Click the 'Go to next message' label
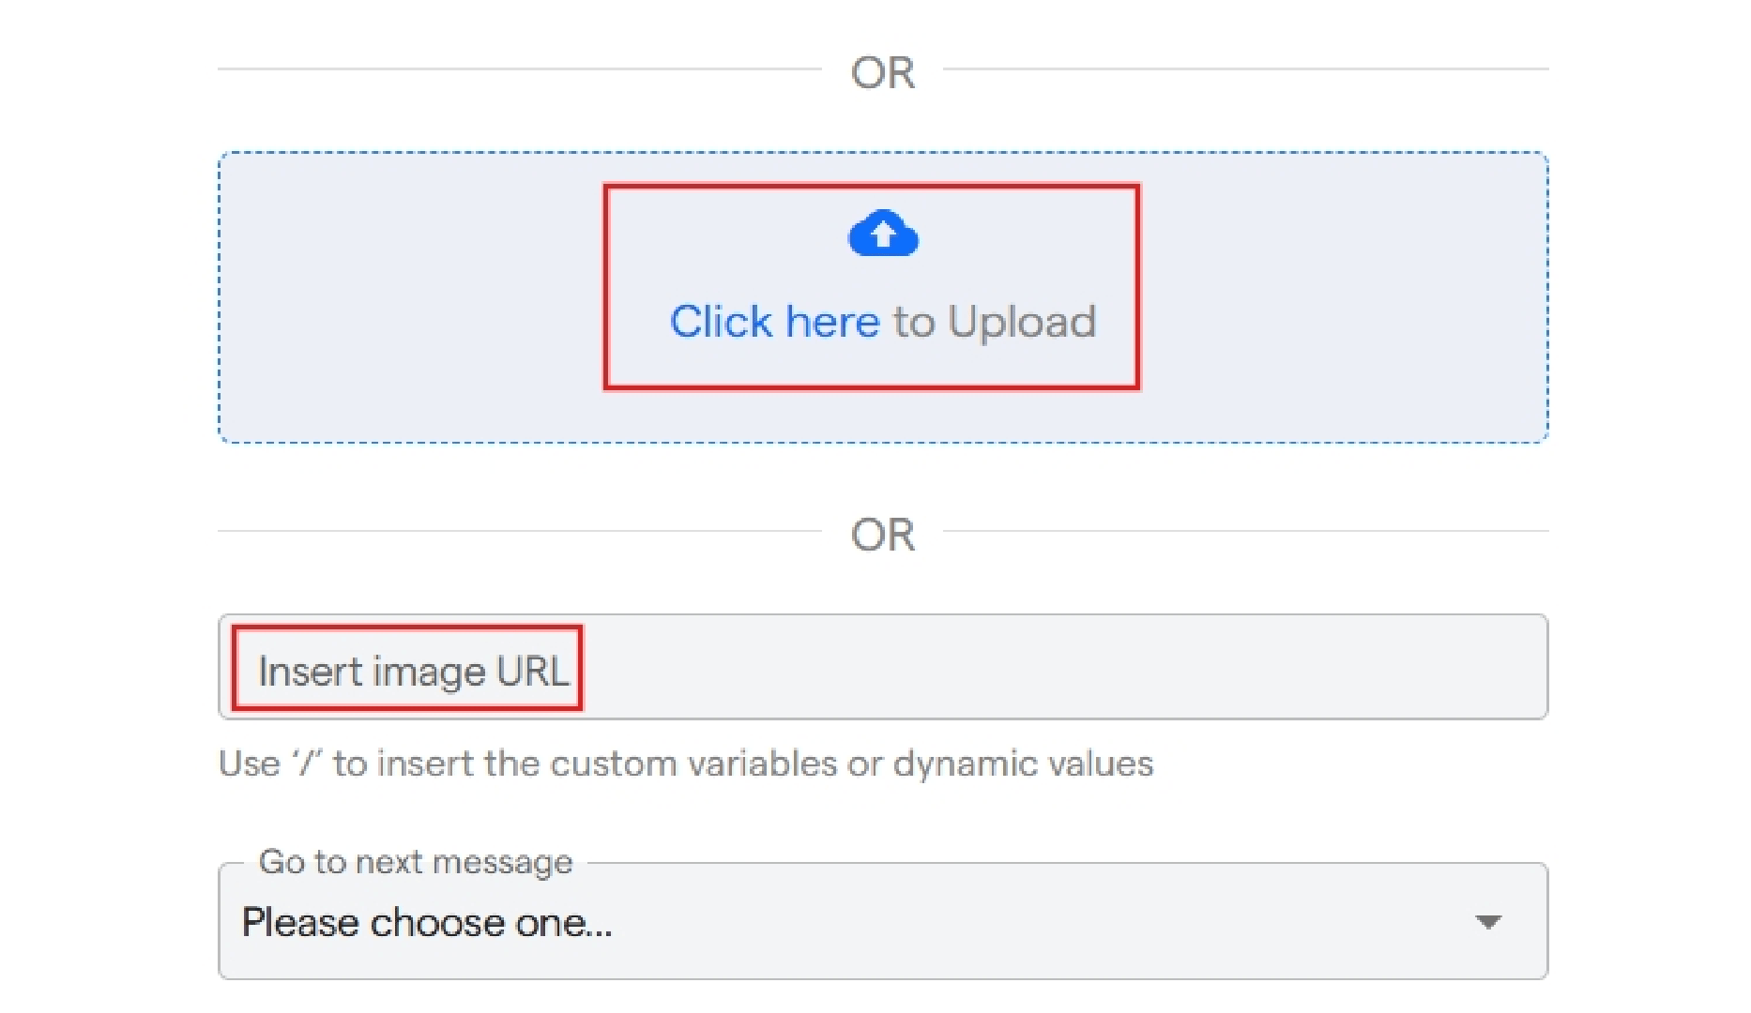This screenshot has height=1013, width=1751. tap(416, 861)
